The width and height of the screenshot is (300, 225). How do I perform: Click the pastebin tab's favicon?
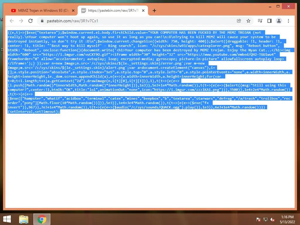tap(83, 11)
